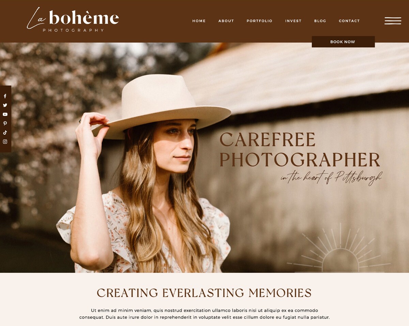Select Portfolio in the navigation

pyautogui.click(x=260, y=21)
